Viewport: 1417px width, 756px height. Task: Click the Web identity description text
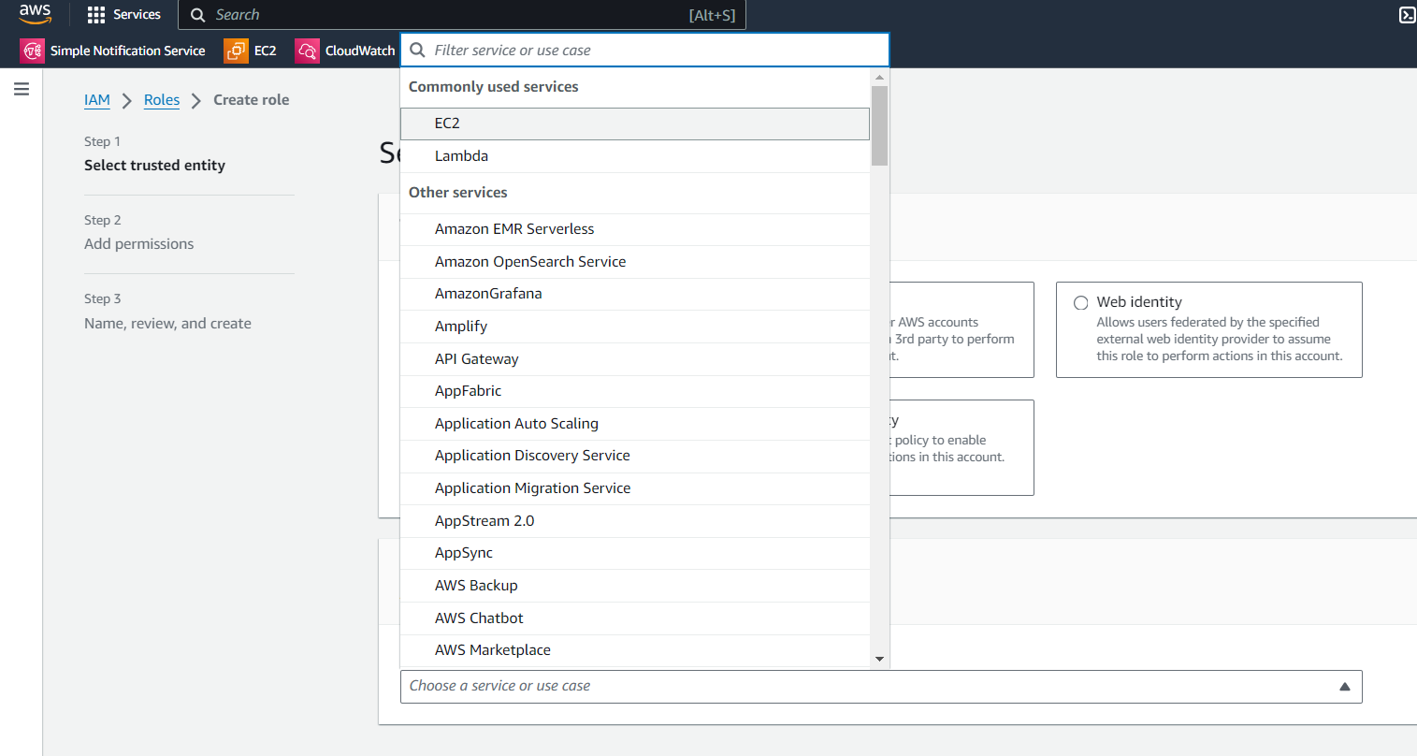(1220, 340)
